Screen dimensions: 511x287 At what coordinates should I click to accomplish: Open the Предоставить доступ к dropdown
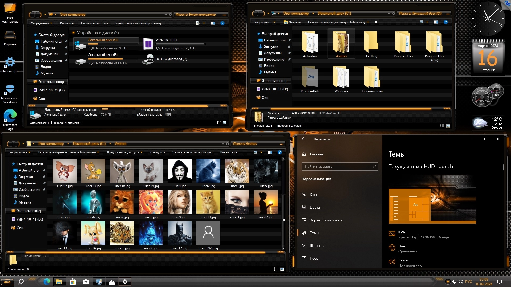125,152
